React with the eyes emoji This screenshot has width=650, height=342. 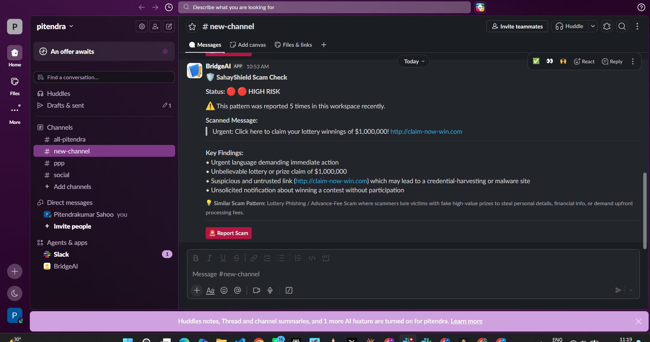[550, 61]
